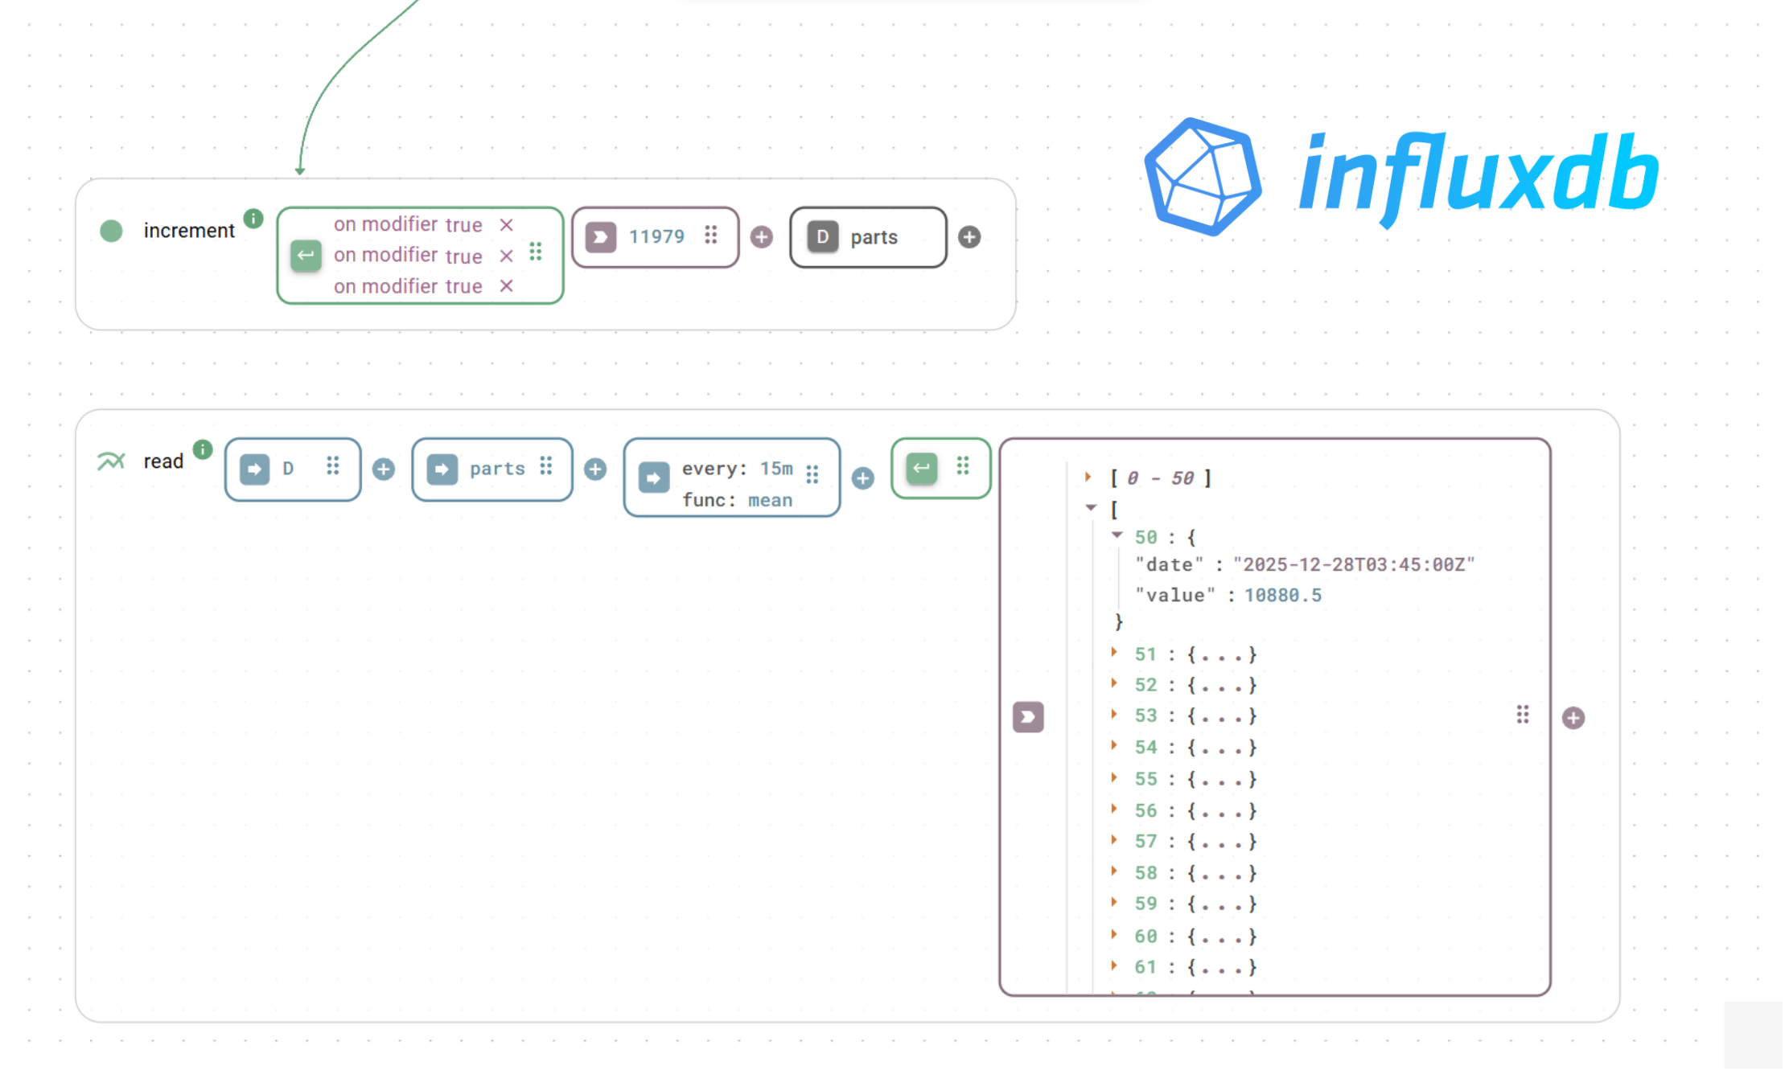Remove the first on modifier true listener
The image size is (1785, 1070).
(x=506, y=224)
